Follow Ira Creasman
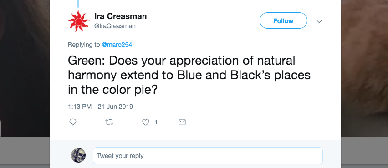Screen dimensions: 388x168 point(283,21)
